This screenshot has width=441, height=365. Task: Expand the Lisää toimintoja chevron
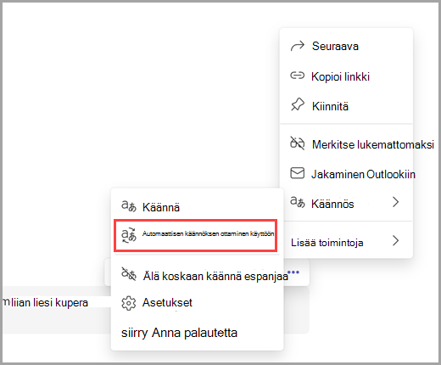[x=396, y=241]
